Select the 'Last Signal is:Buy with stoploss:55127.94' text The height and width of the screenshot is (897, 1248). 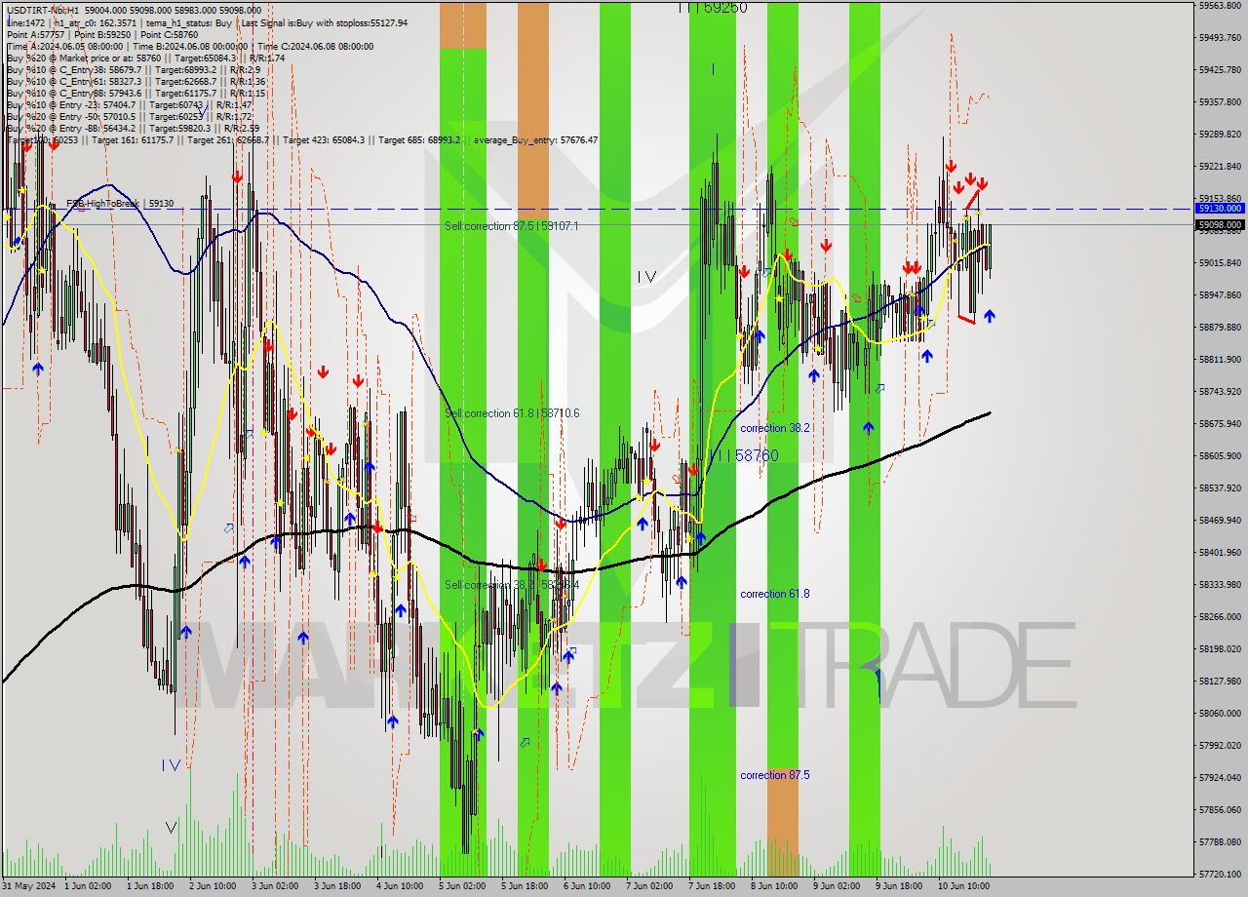[325, 22]
